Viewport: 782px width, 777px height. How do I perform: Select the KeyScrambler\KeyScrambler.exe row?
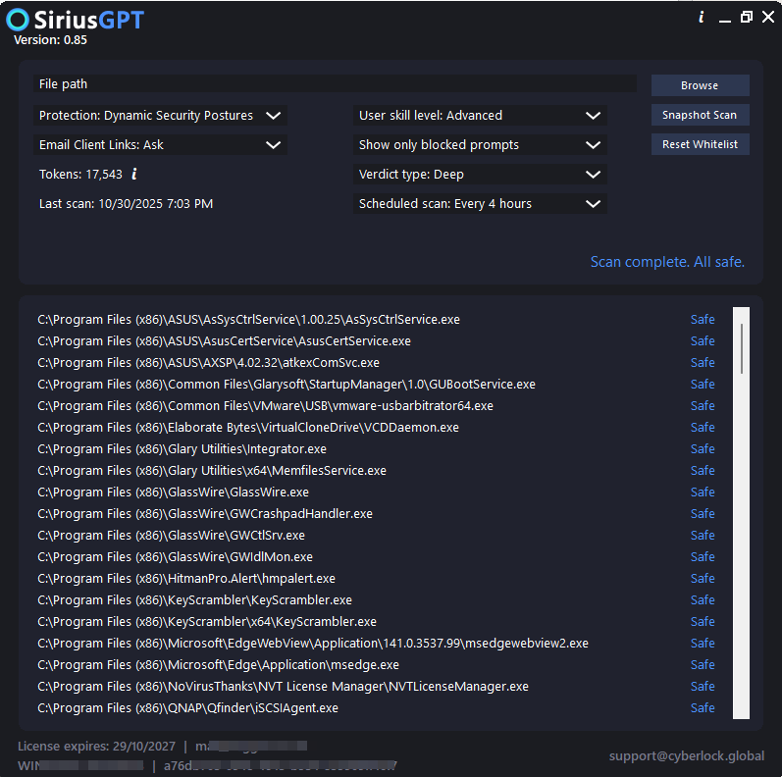[376, 600]
